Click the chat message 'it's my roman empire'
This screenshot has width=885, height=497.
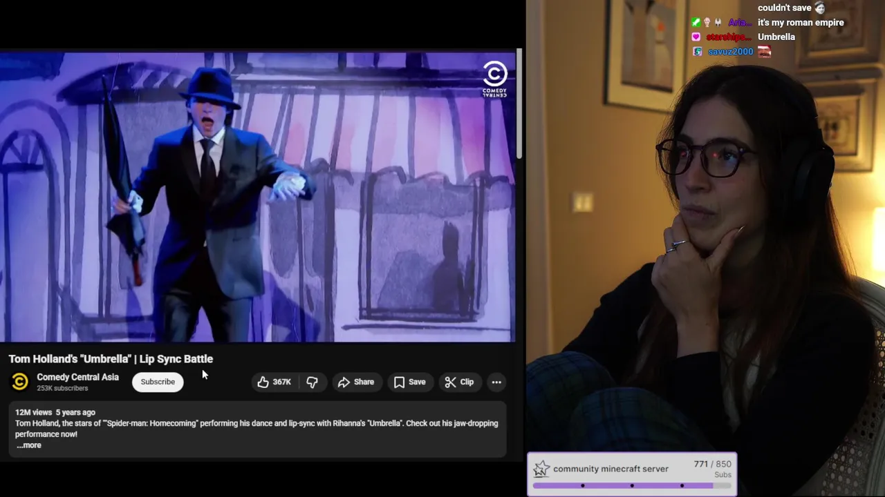(x=801, y=23)
